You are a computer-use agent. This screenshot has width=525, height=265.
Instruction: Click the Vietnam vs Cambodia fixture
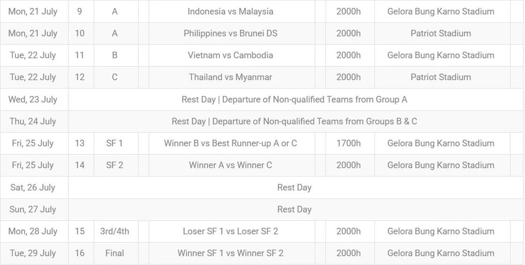tap(230, 55)
